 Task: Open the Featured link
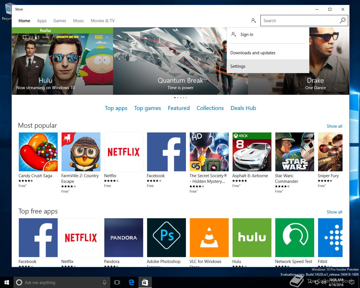point(179,108)
